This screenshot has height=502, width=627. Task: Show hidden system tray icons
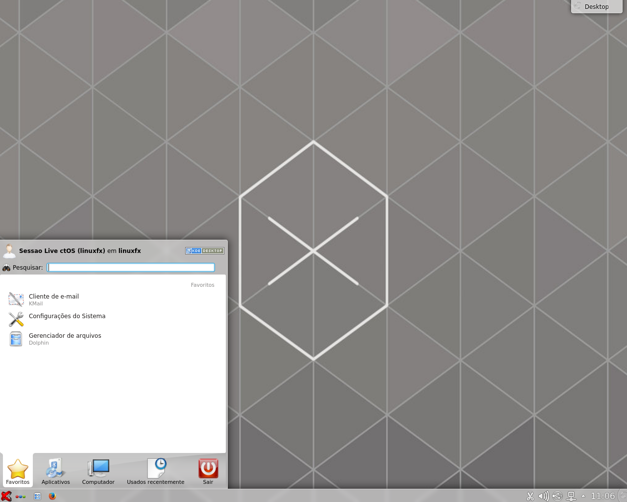coord(583,496)
